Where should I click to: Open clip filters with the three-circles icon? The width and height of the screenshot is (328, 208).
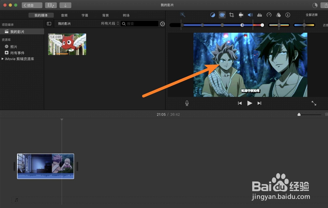pos(278,14)
